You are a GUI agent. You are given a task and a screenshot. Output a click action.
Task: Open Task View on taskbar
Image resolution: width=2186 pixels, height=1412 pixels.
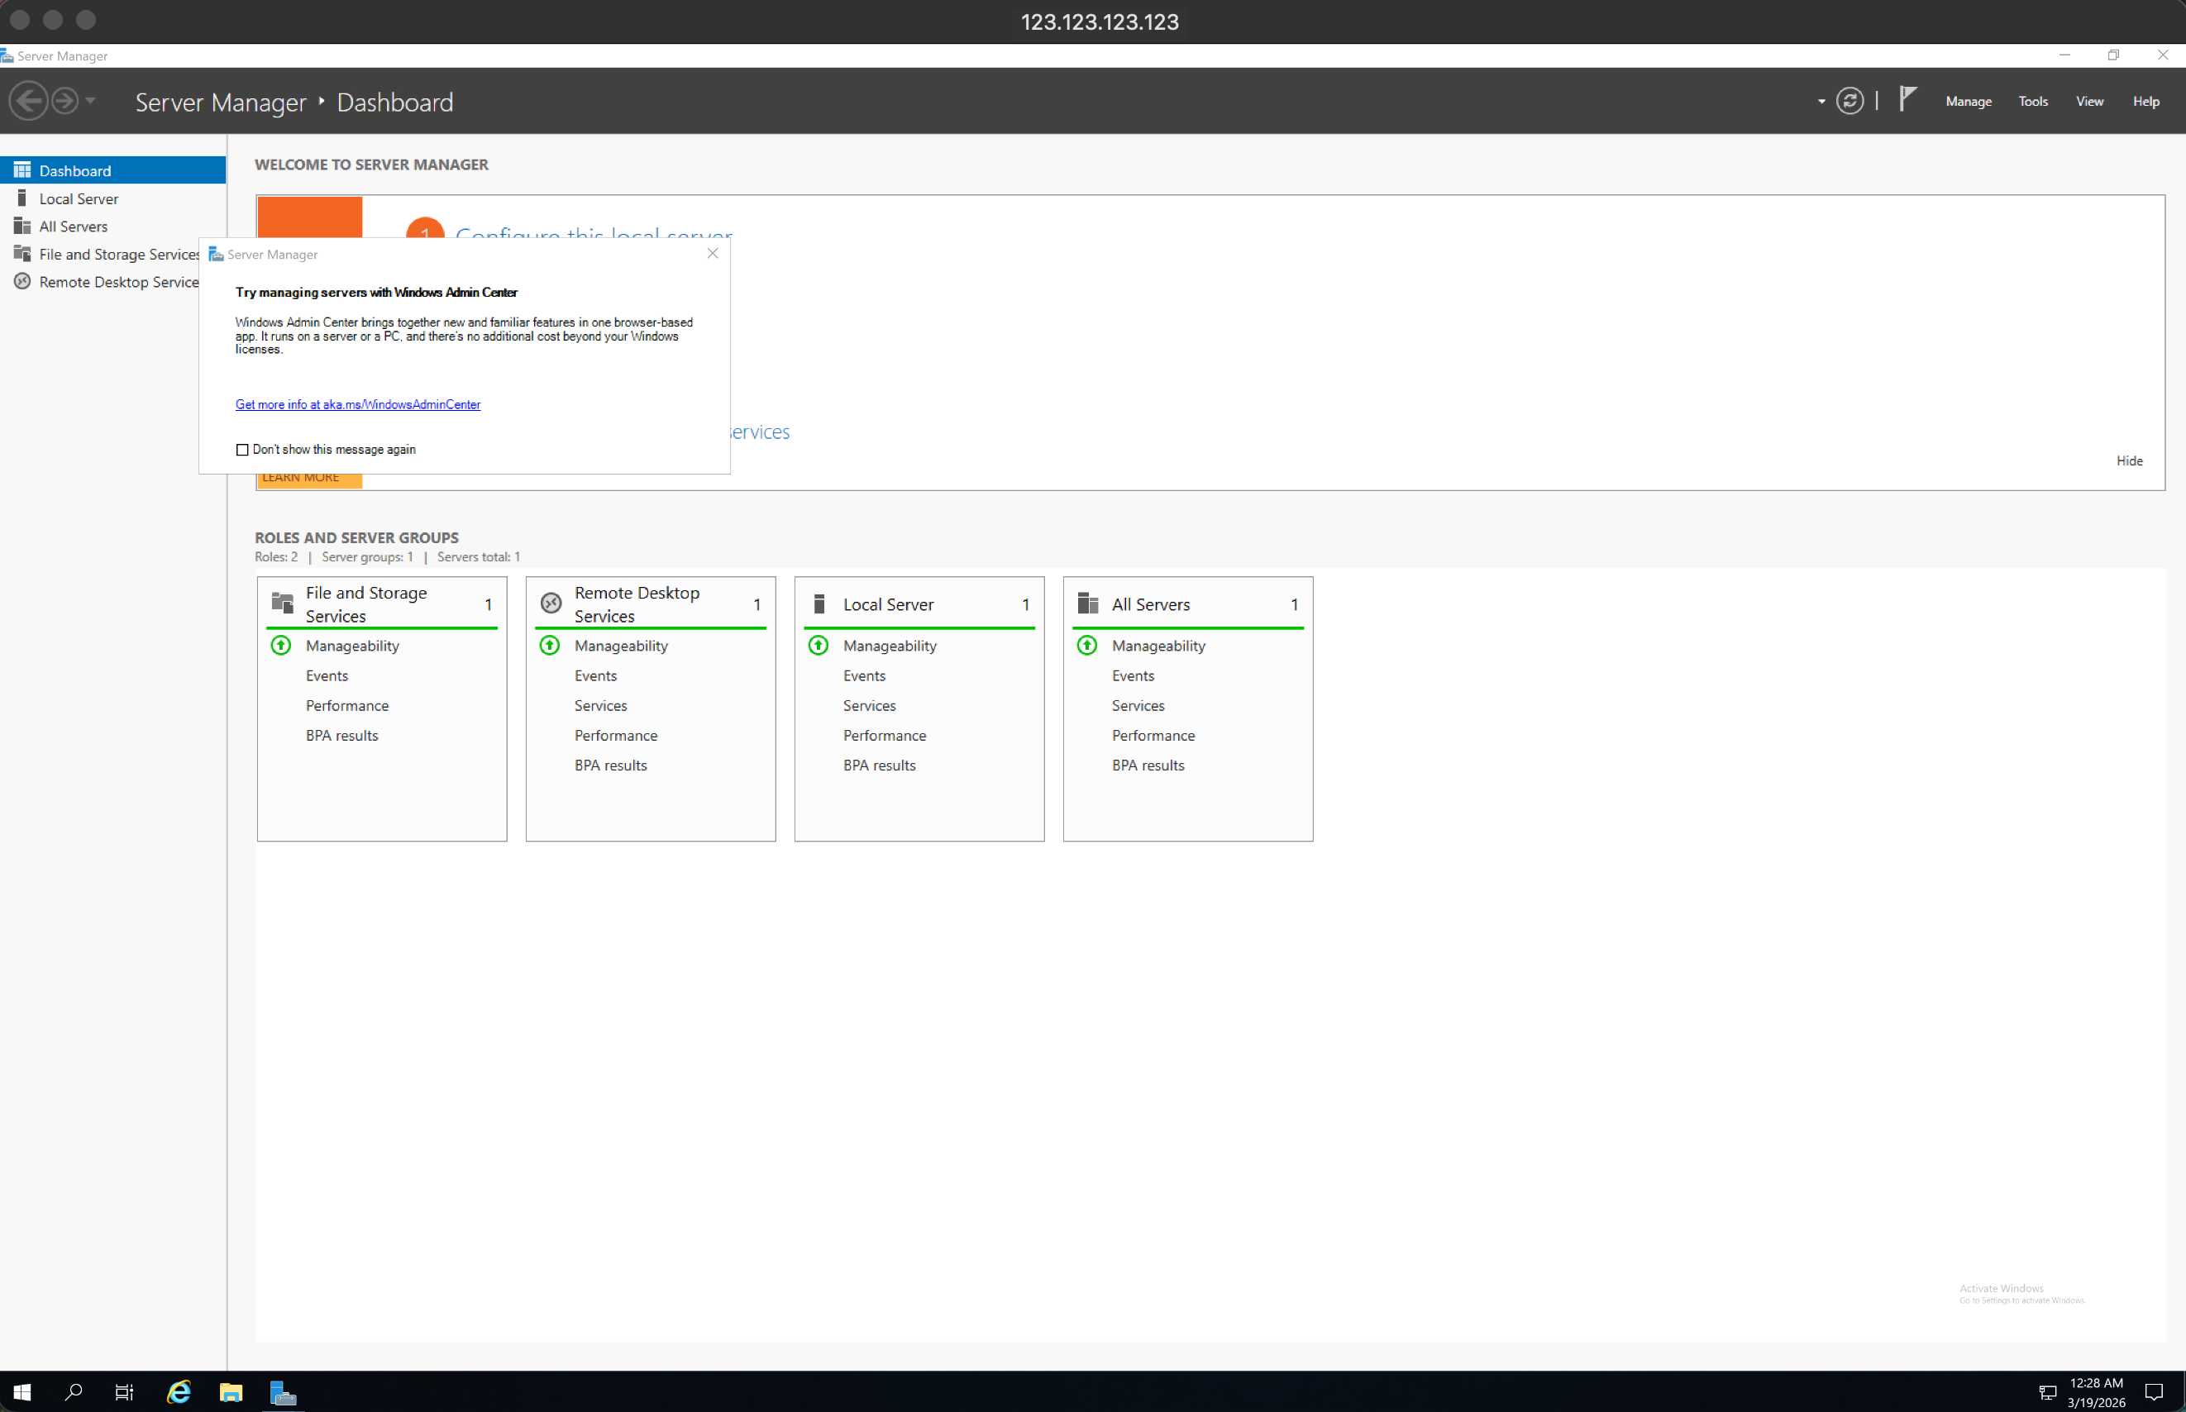point(124,1392)
